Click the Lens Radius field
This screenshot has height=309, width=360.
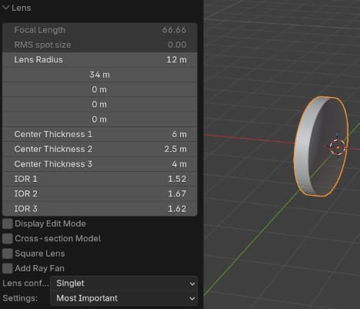pyautogui.click(x=100, y=60)
